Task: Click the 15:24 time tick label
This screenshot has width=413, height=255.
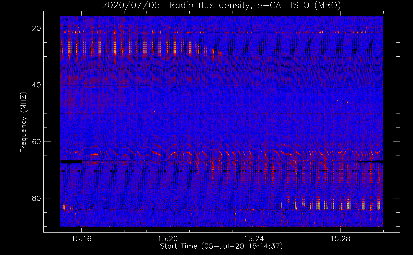Action: (254, 239)
